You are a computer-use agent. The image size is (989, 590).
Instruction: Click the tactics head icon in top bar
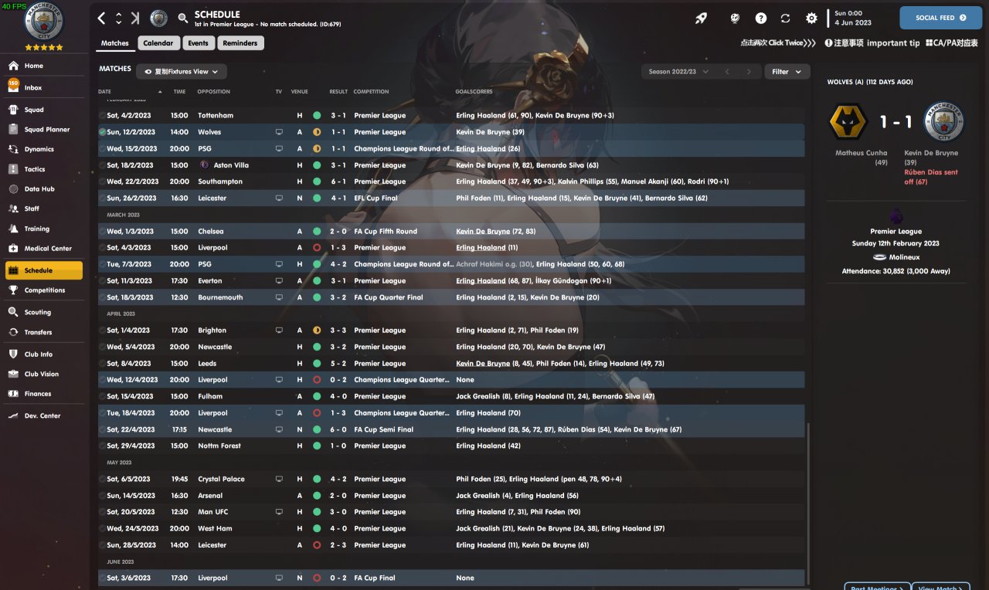coord(735,18)
